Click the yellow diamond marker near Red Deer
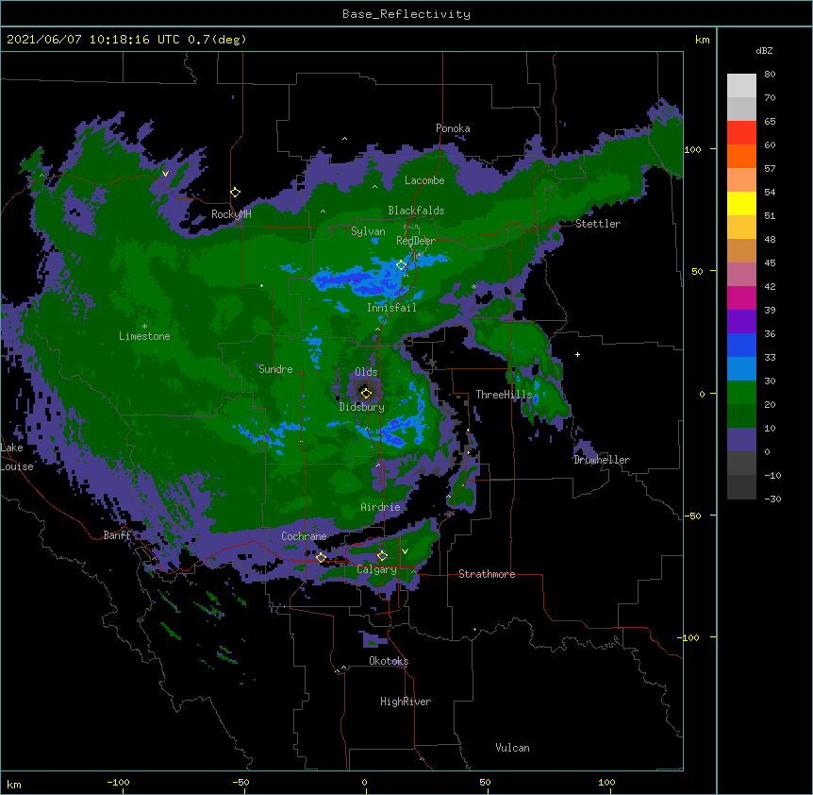Viewport: 813px width, 795px height. click(401, 265)
